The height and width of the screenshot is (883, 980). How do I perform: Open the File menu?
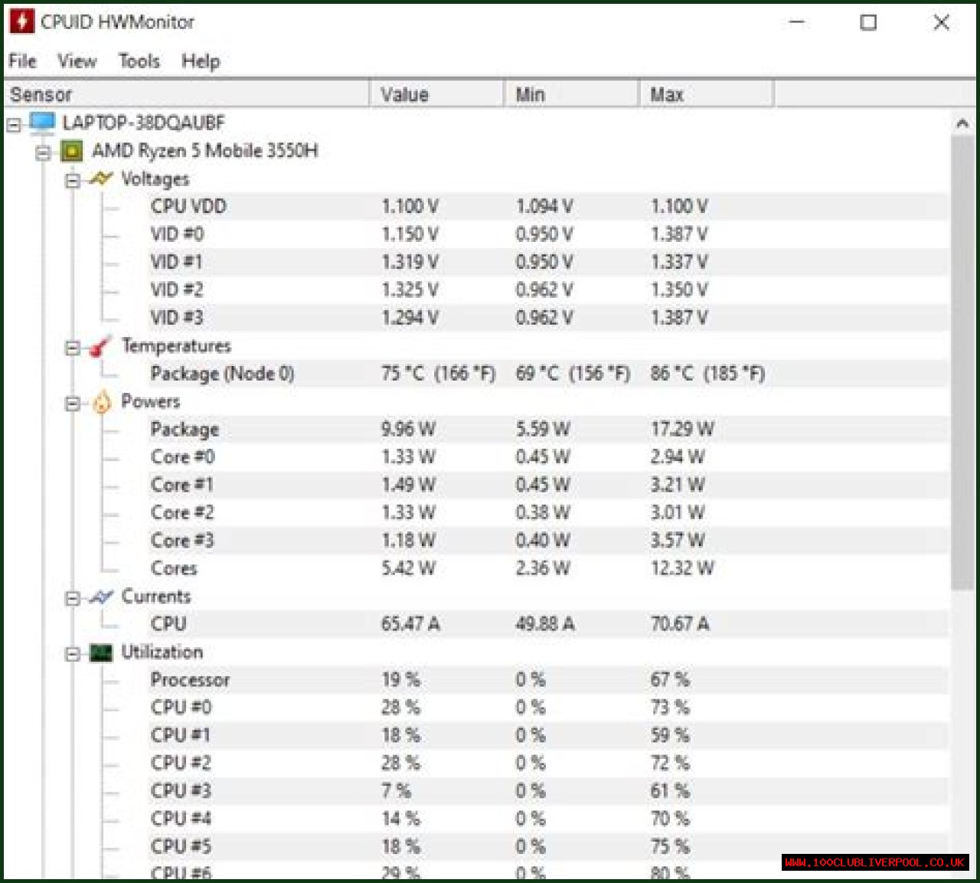[22, 61]
